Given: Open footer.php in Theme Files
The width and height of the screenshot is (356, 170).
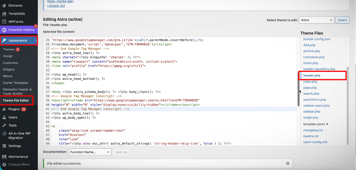Looking at the screenshot, I should click(x=311, y=63).
